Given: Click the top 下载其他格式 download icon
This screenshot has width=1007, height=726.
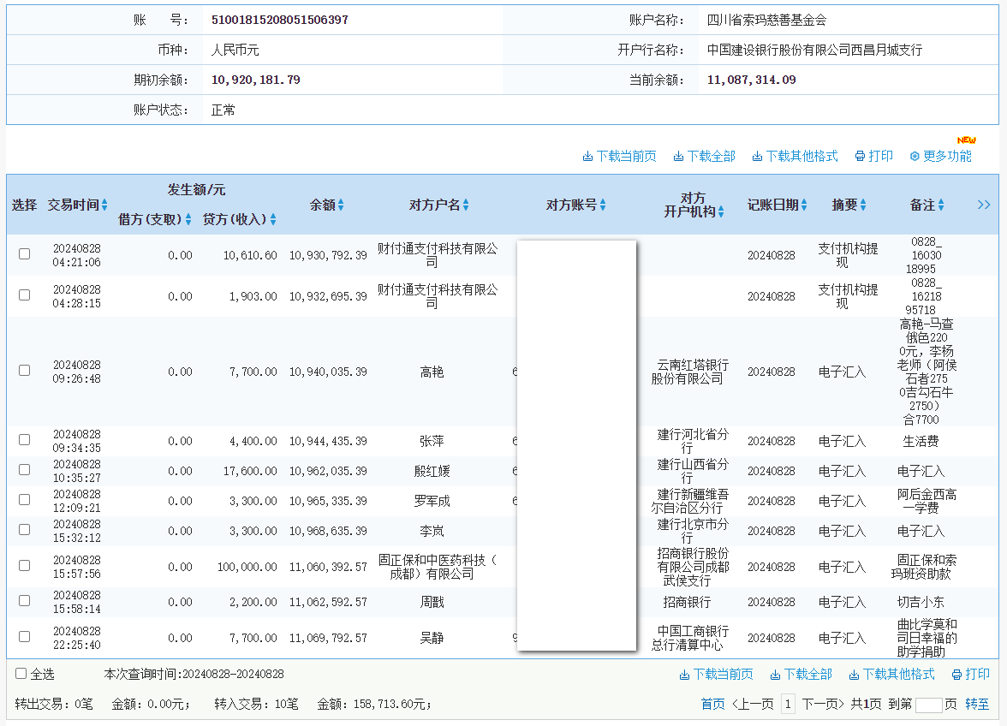Looking at the screenshot, I should [x=757, y=157].
